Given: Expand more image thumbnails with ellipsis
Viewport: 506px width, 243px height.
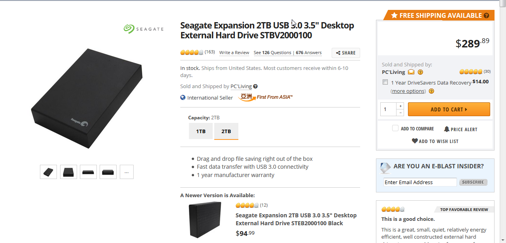Looking at the screenshot, I should point(126,172).
